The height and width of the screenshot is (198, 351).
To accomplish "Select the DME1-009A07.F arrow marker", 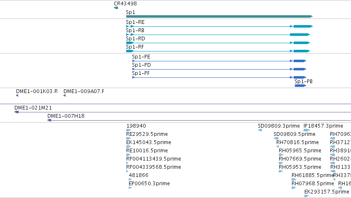I will 65,96.
